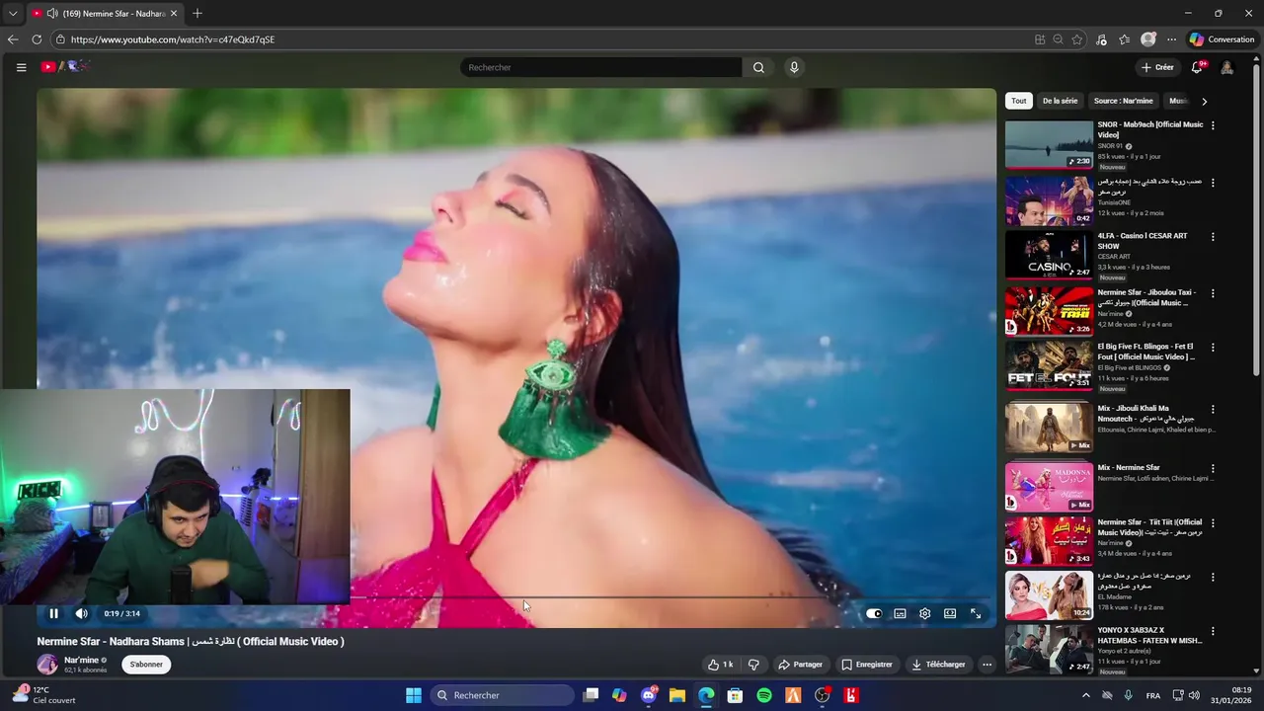Viewport: 1264px width, 711px height.
Task: Reload the page
Action: coord(37,39)
